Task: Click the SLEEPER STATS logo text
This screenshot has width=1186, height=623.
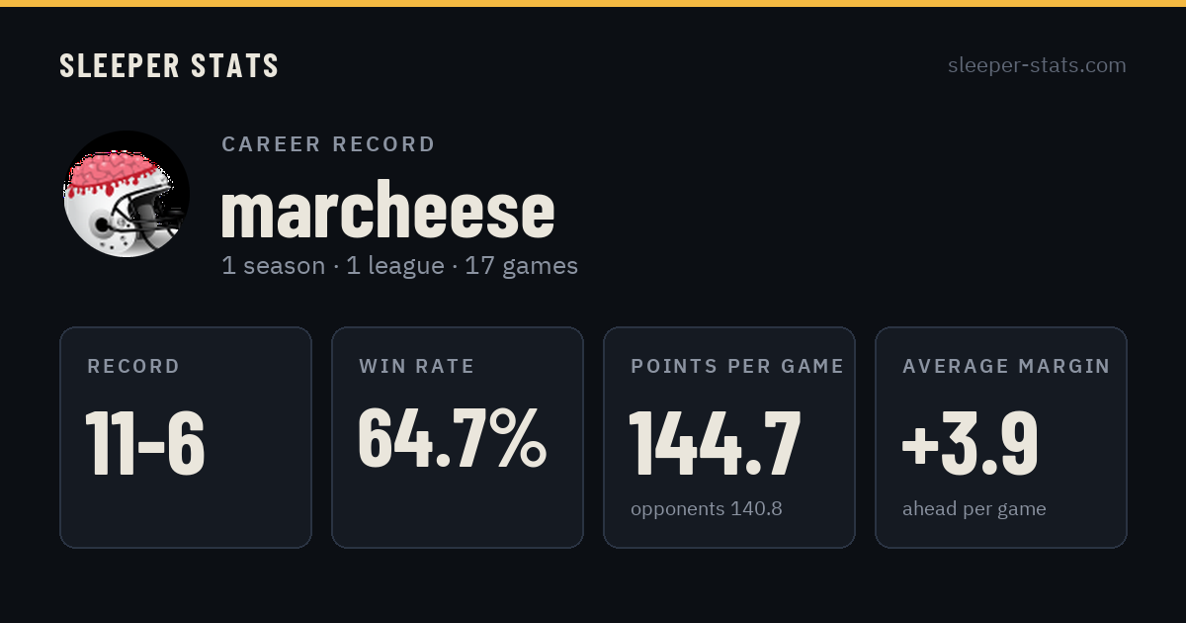Action: (169, 65)
